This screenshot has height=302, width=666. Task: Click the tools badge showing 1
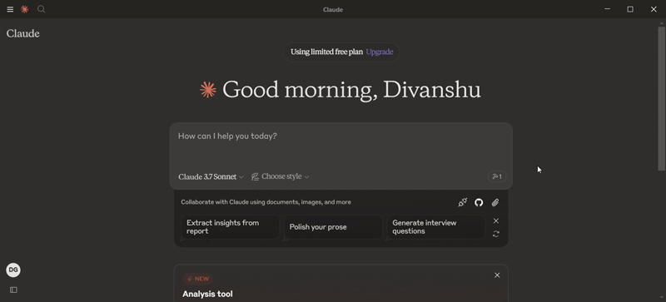point(496,176)
